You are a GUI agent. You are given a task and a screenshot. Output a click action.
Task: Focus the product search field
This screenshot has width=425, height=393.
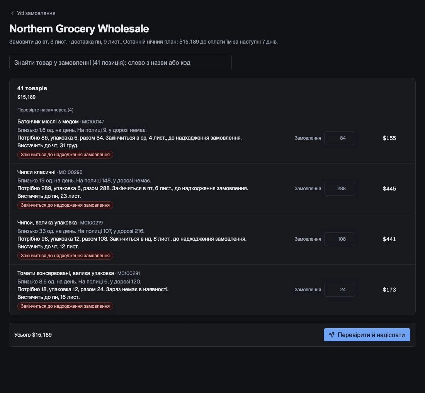[x=120, y=62]
